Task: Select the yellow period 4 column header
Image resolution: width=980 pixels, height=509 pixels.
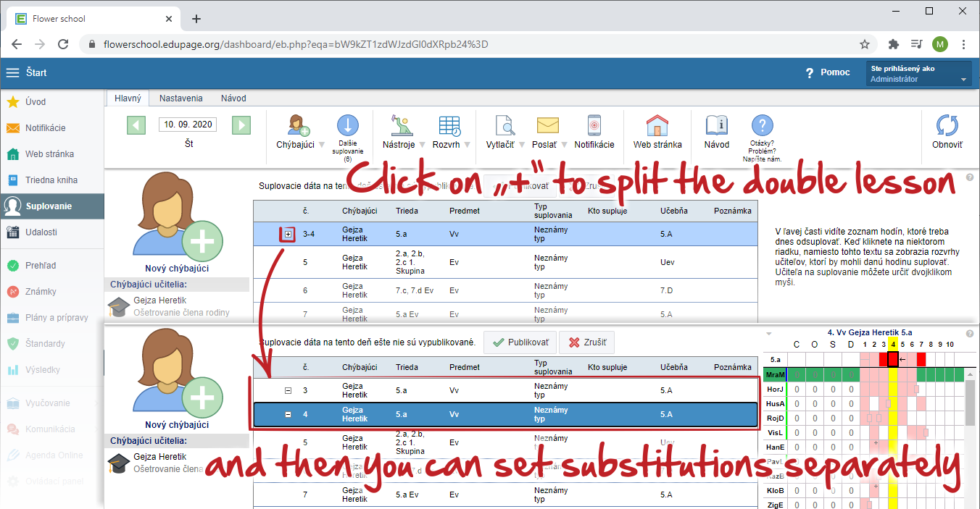Action: click(893, 344)
